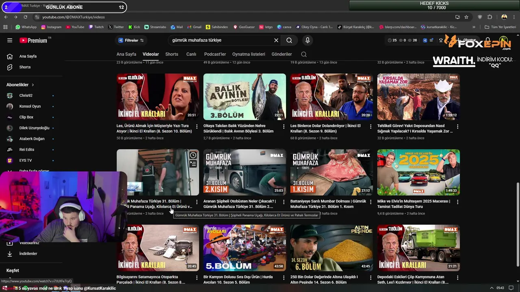The height and width of the screenshot is (292, 520).
Task: Open the Konsol Oyun subscription
Action: coord(30,106)
